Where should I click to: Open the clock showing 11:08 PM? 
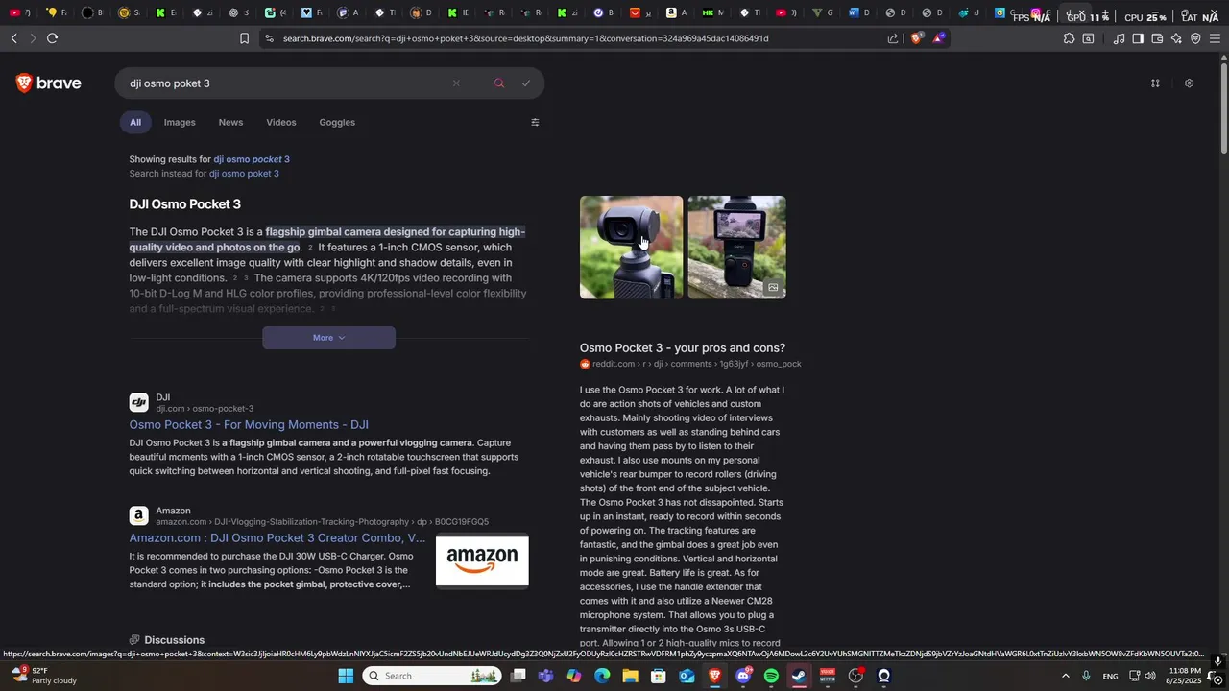tap(1185, 676)
